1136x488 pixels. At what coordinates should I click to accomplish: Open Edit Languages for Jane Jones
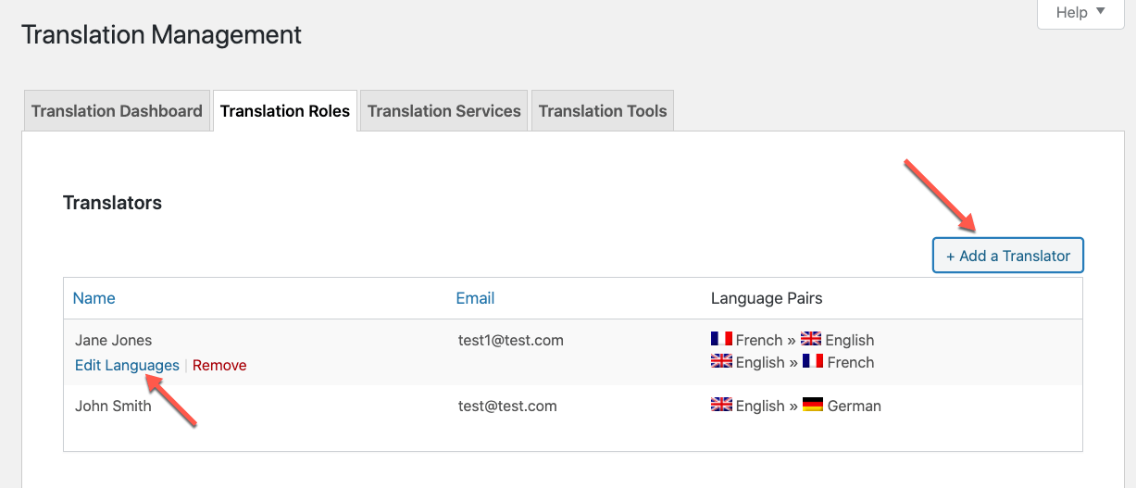(127, 365)
